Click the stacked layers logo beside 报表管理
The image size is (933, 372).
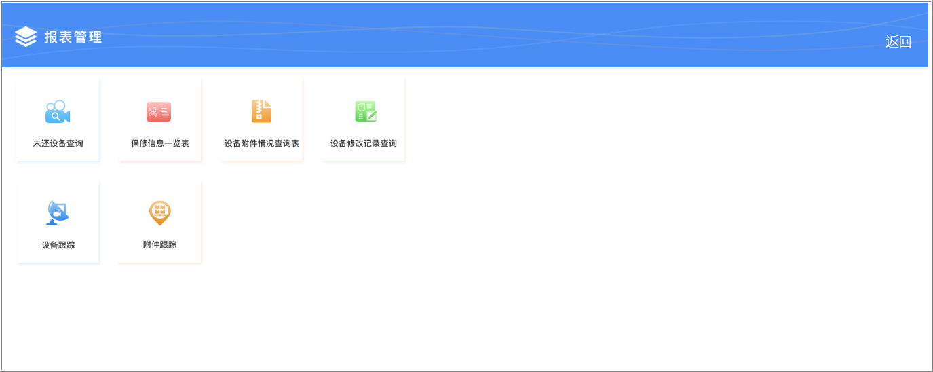click(26, 37)
